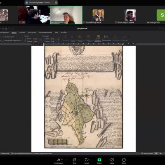Open the Рецензирование ribbon tab
The height and width of the screenshot is (165, 165).
[x=45, y=33]
